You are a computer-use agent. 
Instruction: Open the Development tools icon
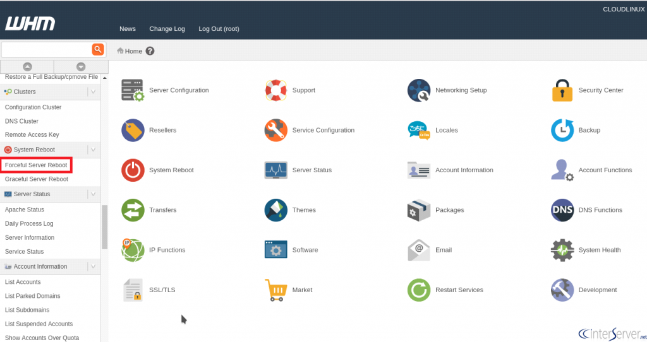(562, 290)
